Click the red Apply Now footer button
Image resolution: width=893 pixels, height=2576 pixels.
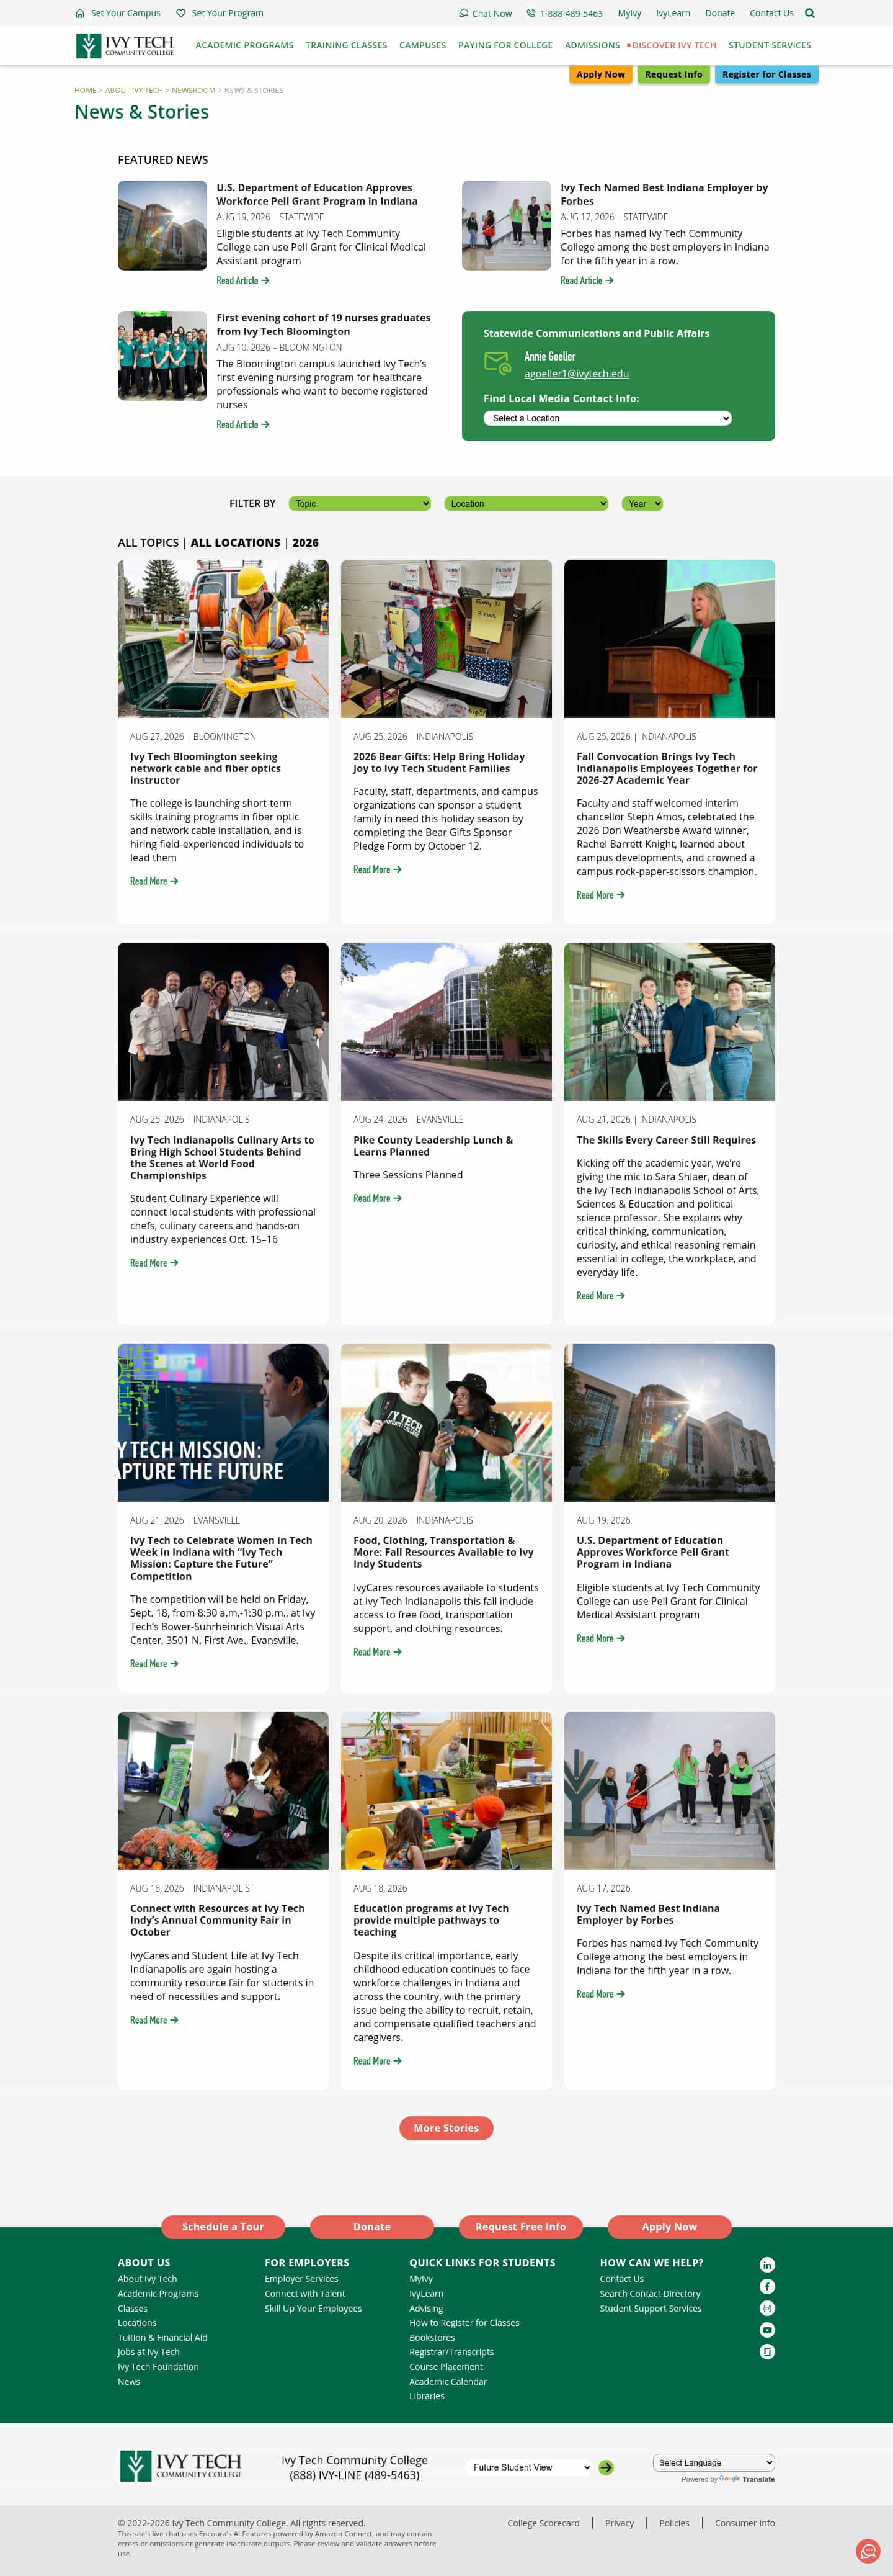tap(669, 2227)
